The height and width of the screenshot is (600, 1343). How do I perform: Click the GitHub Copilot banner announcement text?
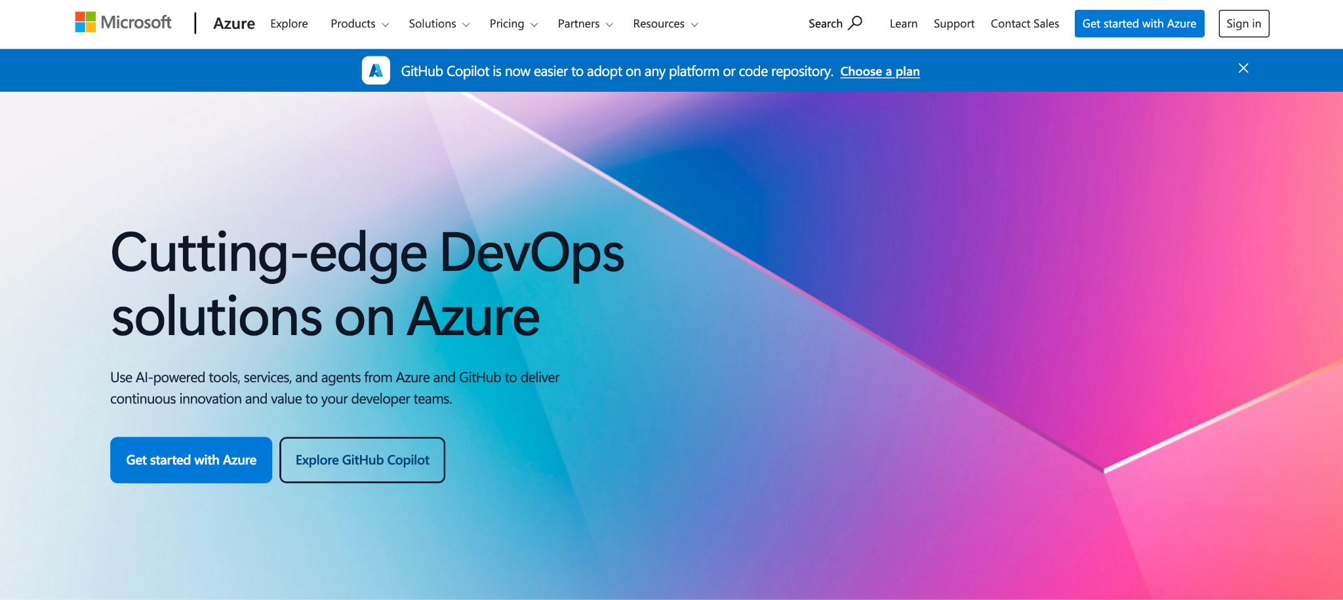[617, 71]
